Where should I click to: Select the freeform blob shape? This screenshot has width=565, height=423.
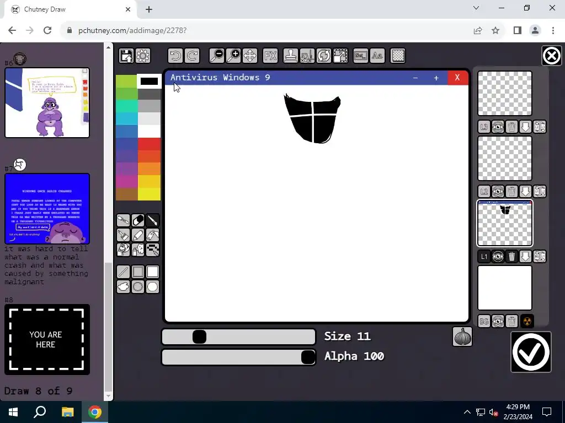(x=123, y=286)
